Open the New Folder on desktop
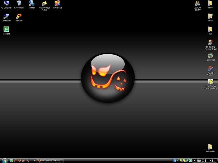218x163 pixels. point(210,147)
